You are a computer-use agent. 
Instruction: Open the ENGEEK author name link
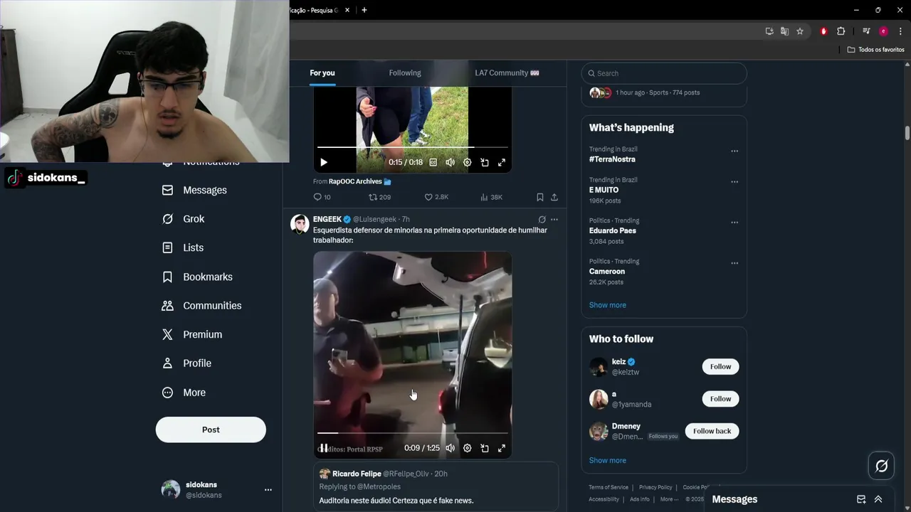tap(327, 219)
